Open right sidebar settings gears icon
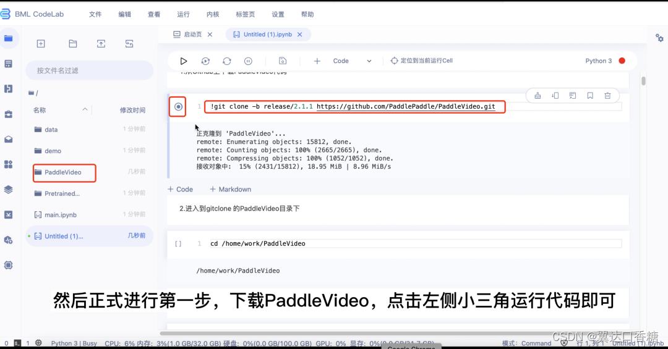The image size is (668, 349). click(659, 38)
